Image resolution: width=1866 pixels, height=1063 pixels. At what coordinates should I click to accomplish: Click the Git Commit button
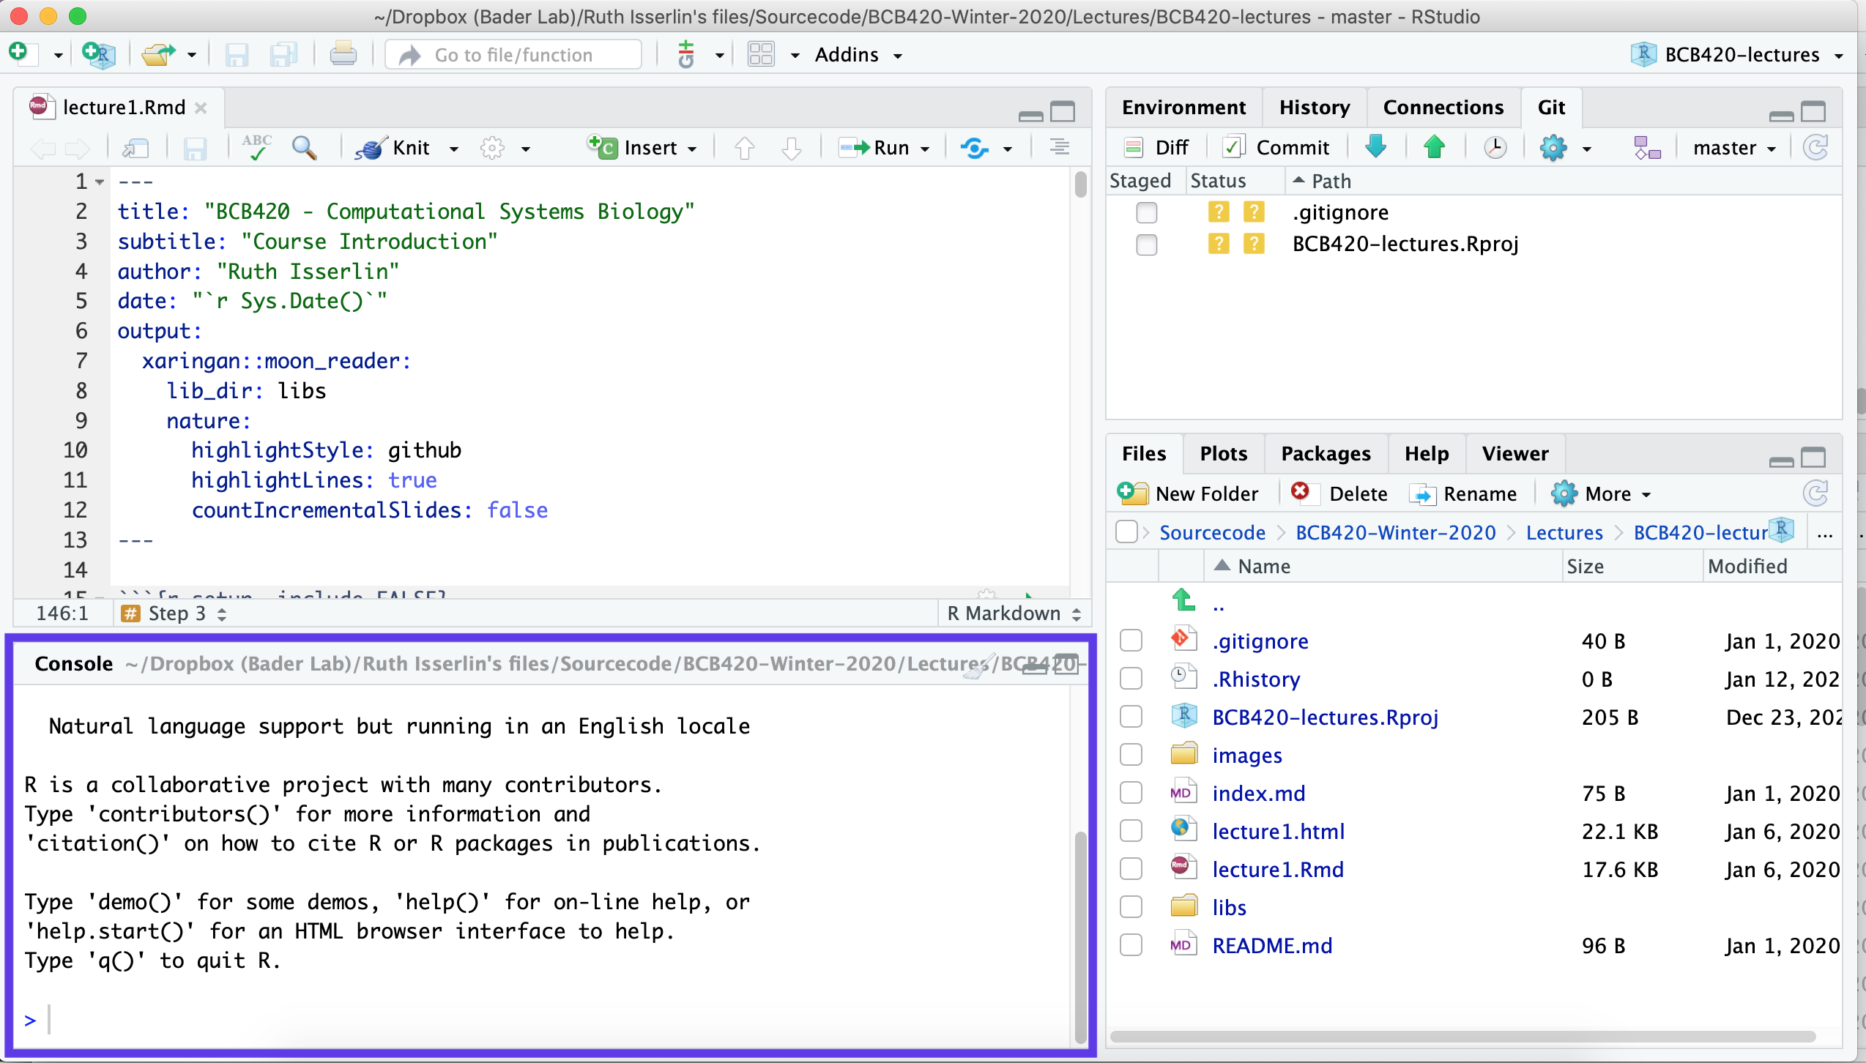(x=1276, y=148)
